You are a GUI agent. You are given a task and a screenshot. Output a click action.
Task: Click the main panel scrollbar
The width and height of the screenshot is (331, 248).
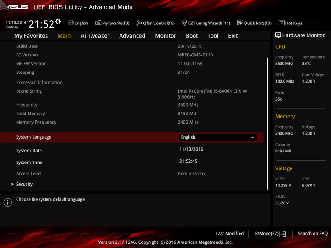pyautogui.click(x=268, y=124)
